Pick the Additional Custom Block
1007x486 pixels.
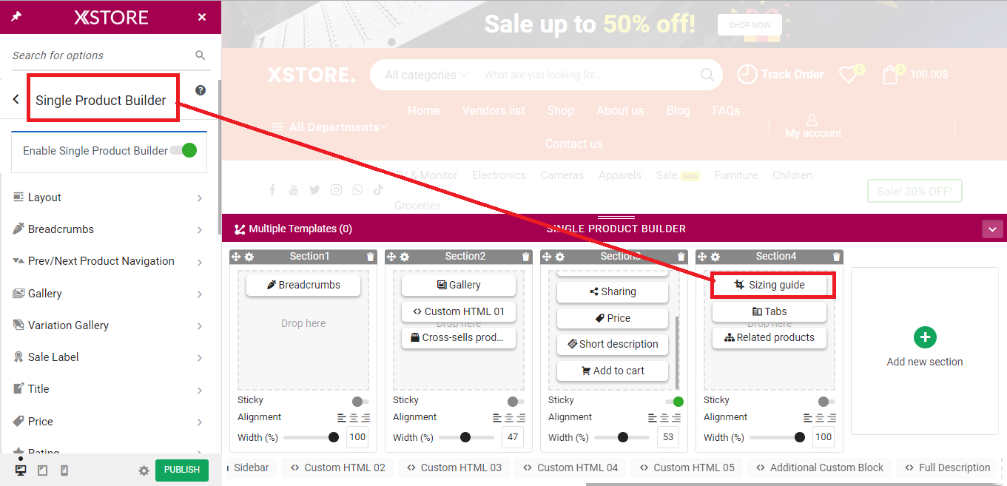point(819,468)
